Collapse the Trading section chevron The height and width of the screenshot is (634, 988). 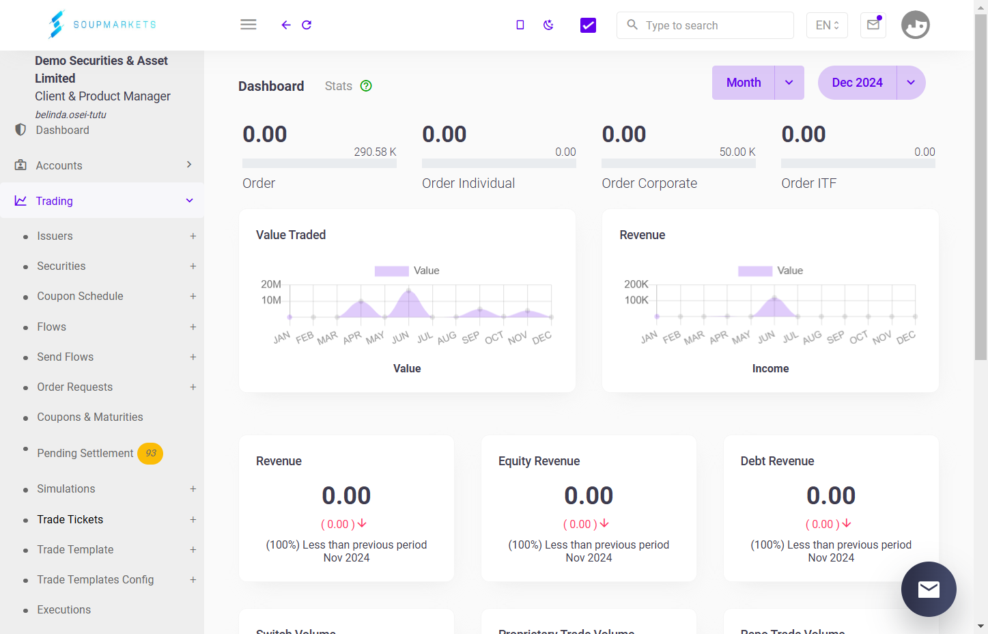(189, 201)
